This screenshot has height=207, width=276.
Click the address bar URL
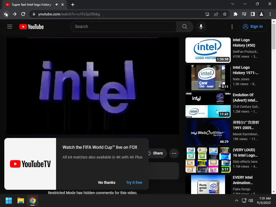tap(69, 14)
